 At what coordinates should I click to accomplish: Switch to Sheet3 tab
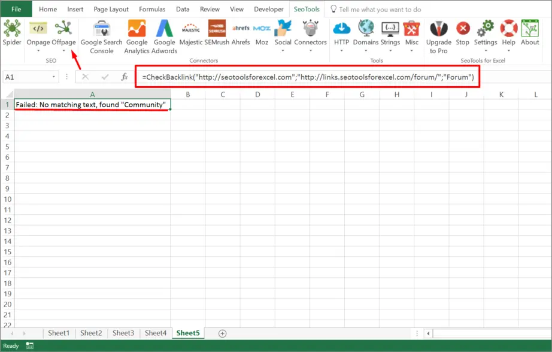[x=123, y=333]
